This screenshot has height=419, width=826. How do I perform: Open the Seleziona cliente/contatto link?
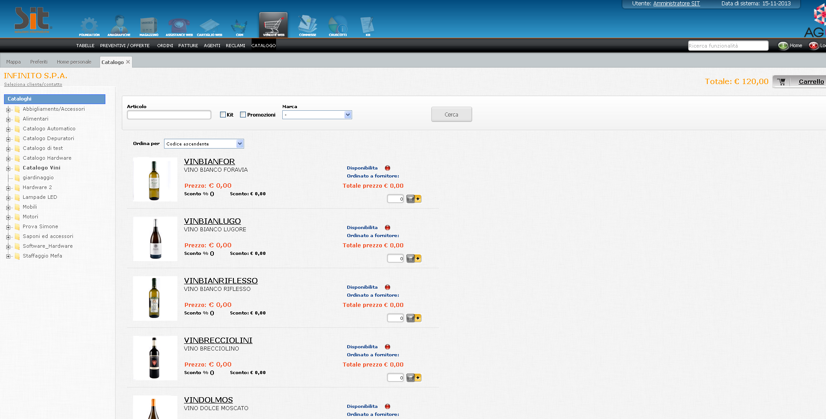pyautogui.click(x=33, y=84)
